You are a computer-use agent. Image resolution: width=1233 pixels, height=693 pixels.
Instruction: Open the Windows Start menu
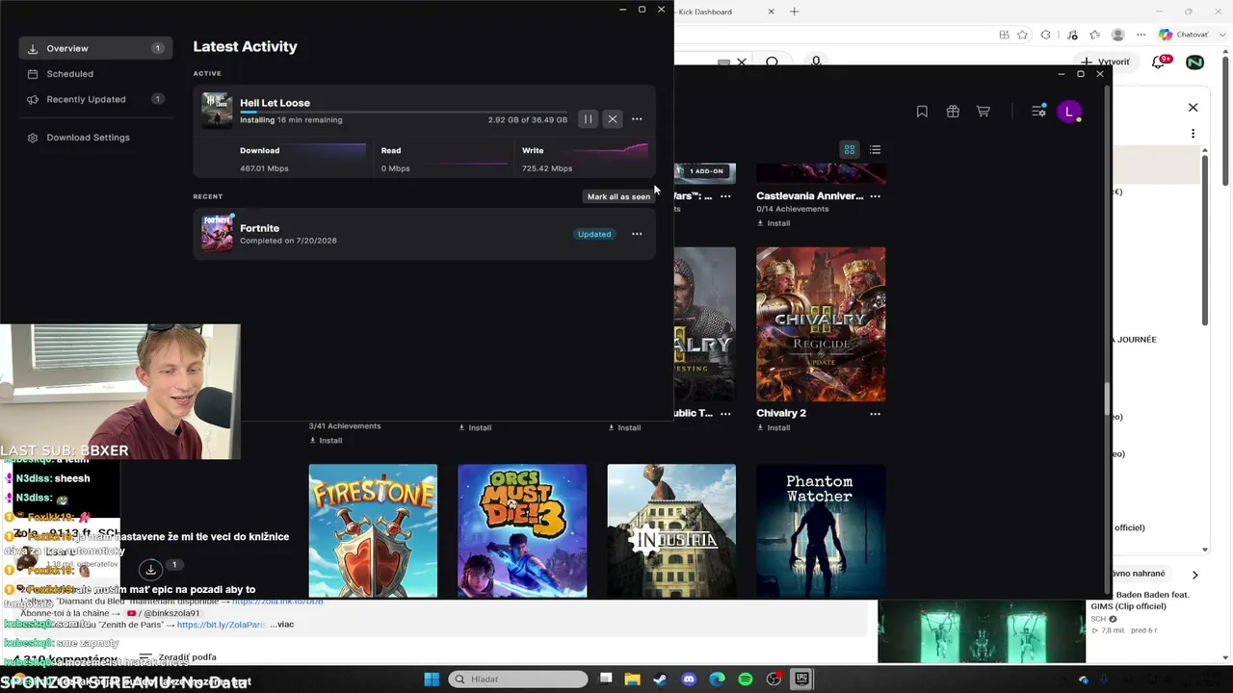pos(432,680)
